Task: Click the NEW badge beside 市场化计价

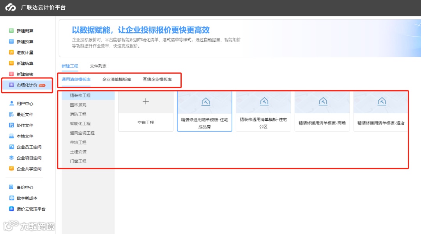Action: pyautogui.click(x=42, y=85)
